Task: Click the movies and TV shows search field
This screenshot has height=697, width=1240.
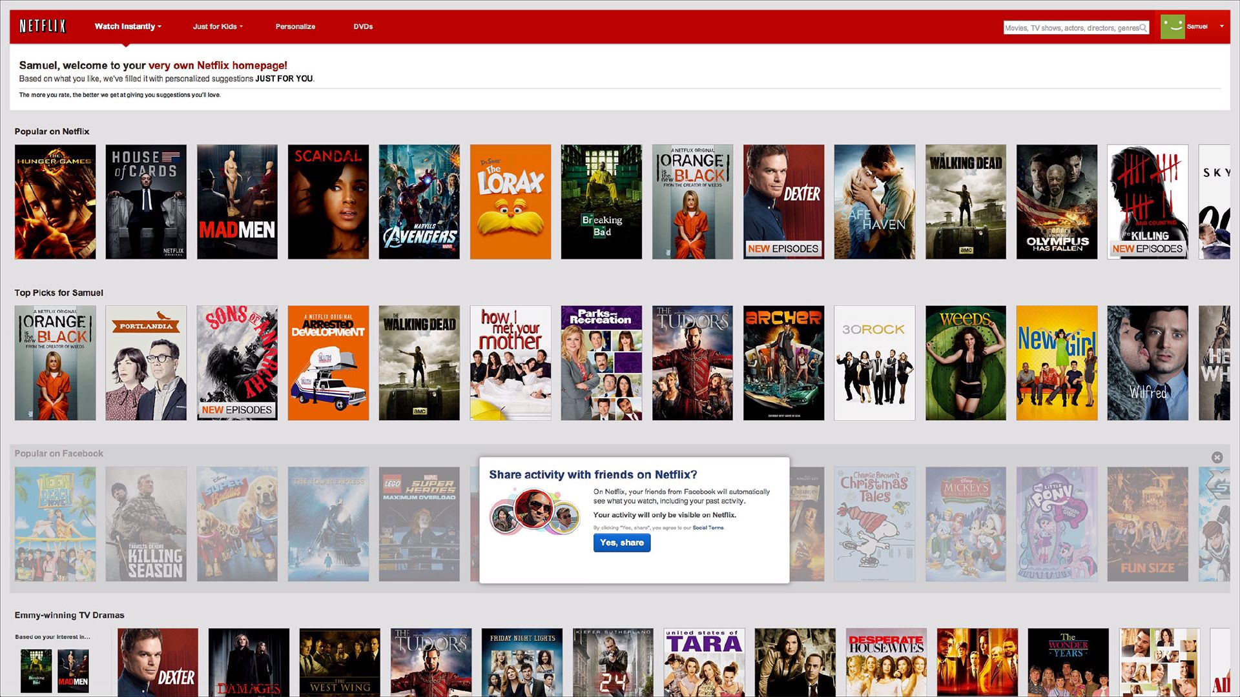Action: (x=1071, y=28)
